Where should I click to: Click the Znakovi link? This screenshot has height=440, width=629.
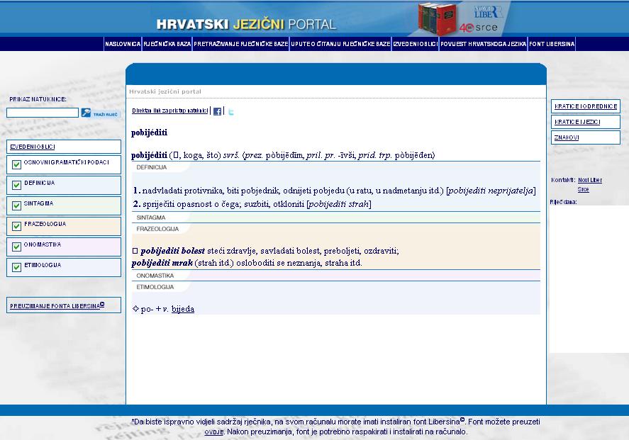(x=567, y=137)
